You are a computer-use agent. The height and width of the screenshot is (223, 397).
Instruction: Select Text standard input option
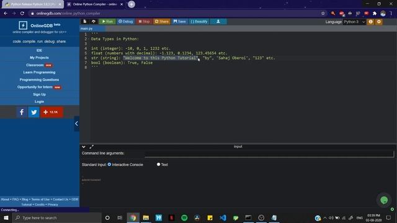[x=159, y=164]
